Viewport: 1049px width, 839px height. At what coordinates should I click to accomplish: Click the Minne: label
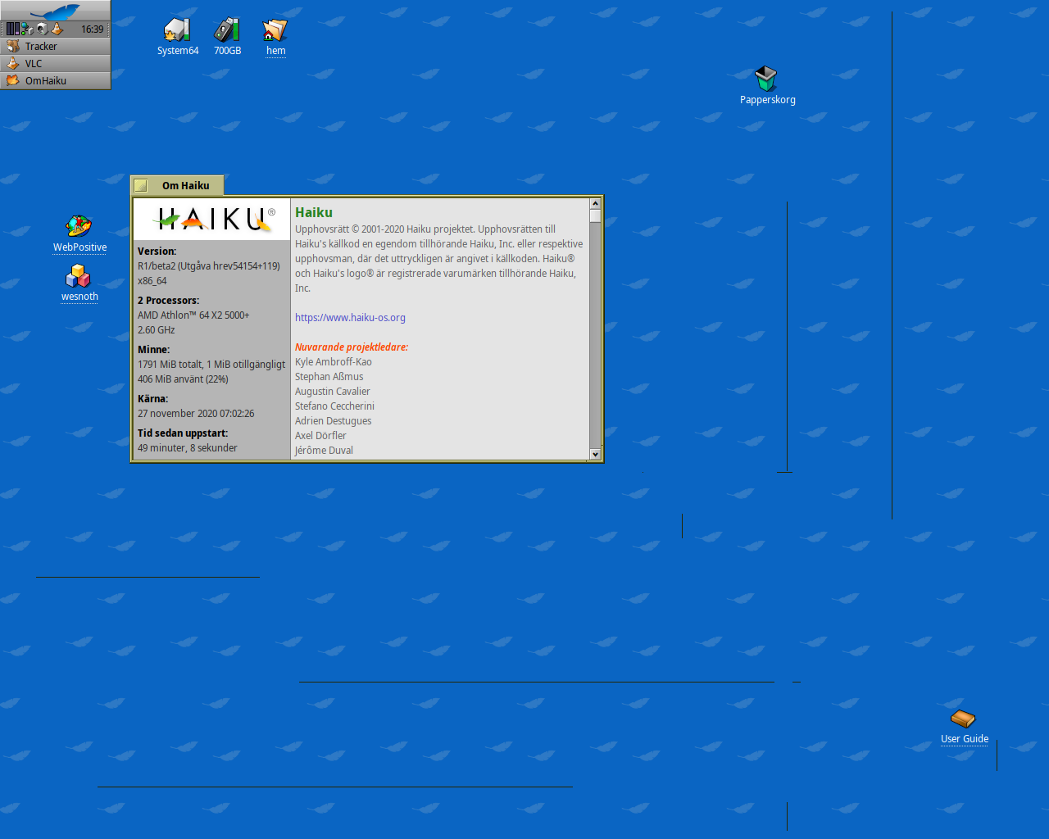[x=153, y=350]
